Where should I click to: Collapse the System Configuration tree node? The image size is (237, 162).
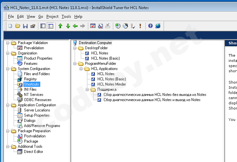pyautogui.click(x=7, y=69)
